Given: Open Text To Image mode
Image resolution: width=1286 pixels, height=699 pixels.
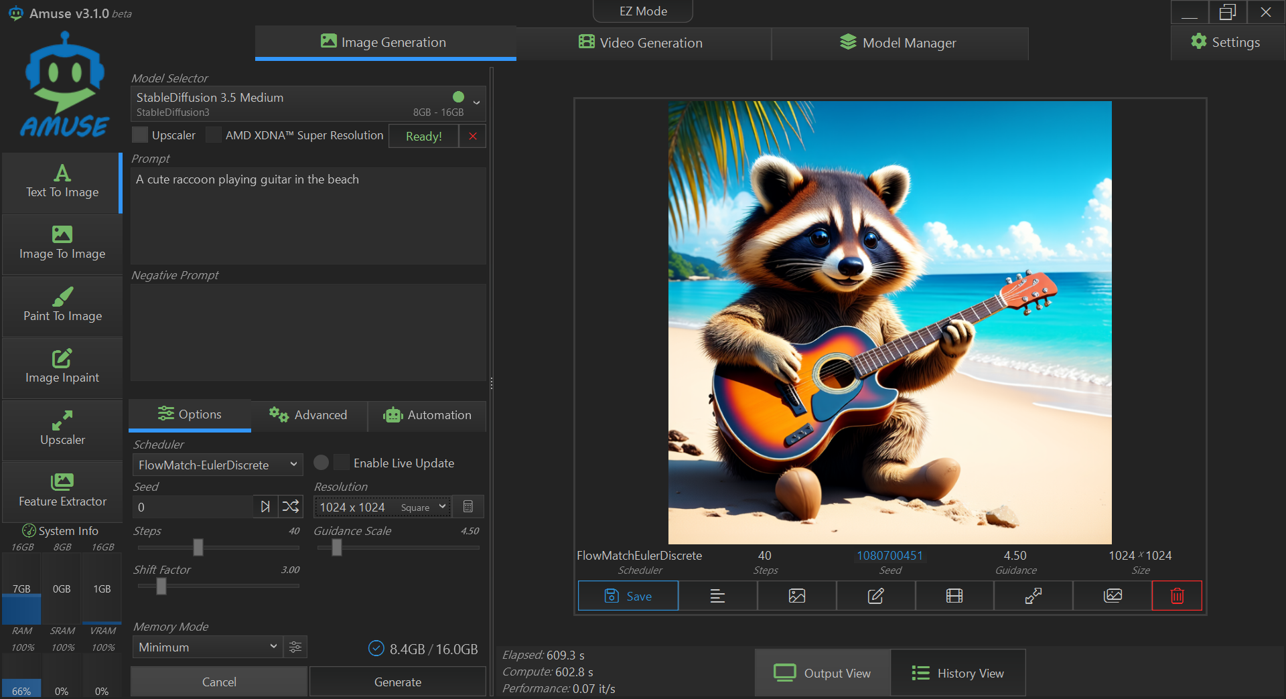Looking at the screenshot, I should pyautogui.click(x=62, y=183).
